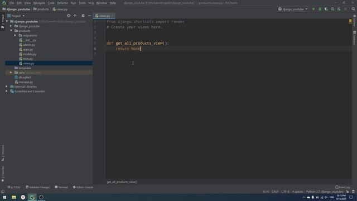Collapse the django_youtube root folder
The image size is (357, 201).
coord(7,21)
